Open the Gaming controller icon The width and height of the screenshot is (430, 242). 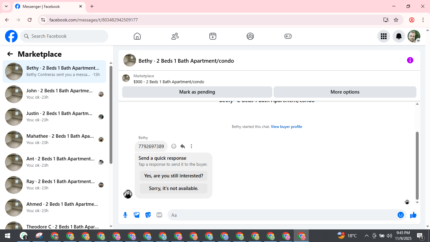point(288,36)
